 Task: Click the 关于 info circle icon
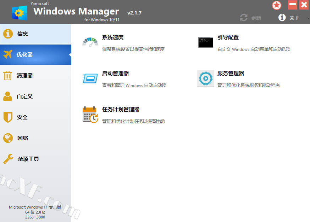[282, 18]
